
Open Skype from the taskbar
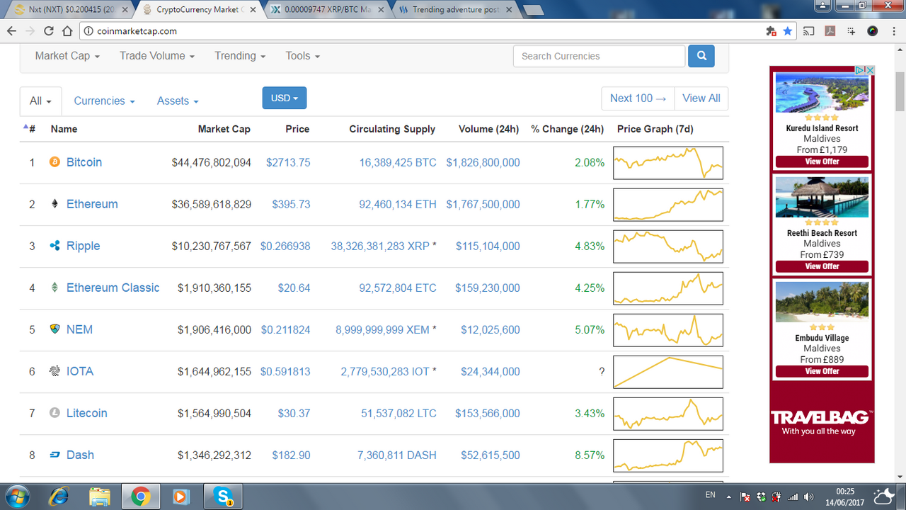click(x=223, y=495)
